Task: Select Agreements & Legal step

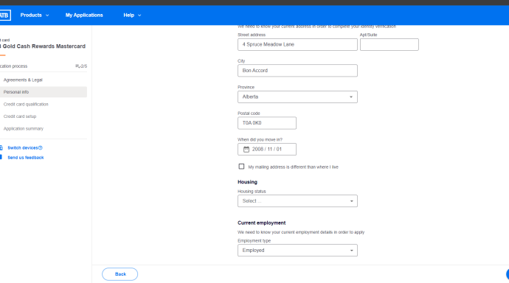Action: click(x=23, y=80)
